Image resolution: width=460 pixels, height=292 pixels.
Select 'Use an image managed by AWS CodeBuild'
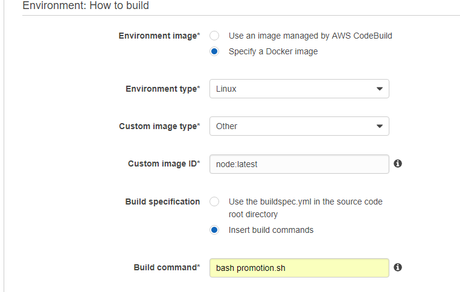(x=214, y=36)
